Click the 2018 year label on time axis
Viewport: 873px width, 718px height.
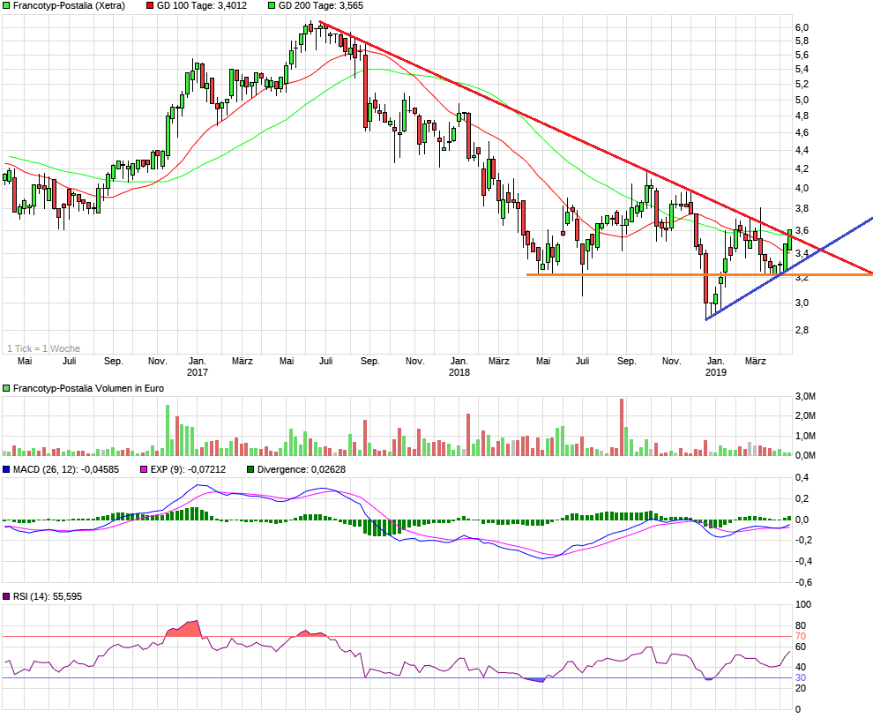pos(459,372)
